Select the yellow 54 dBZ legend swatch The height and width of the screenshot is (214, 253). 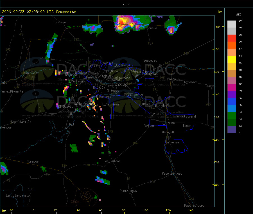[x=232, y=59]
